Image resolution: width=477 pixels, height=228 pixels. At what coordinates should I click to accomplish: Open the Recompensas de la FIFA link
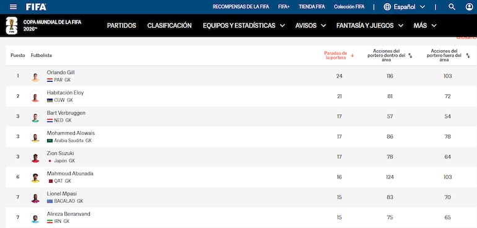click(241, 7)
